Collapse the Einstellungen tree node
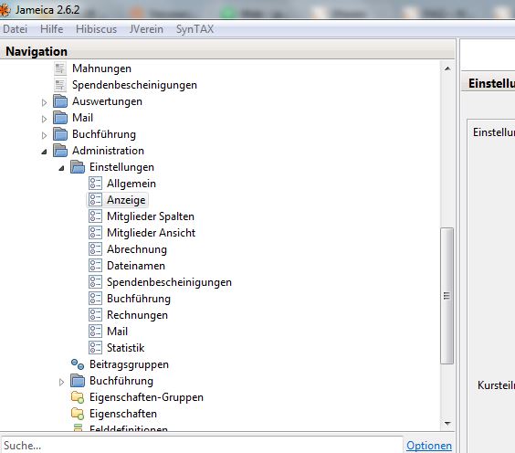The width and height of the screenshot is (515, 453). (x=61, y=168)
